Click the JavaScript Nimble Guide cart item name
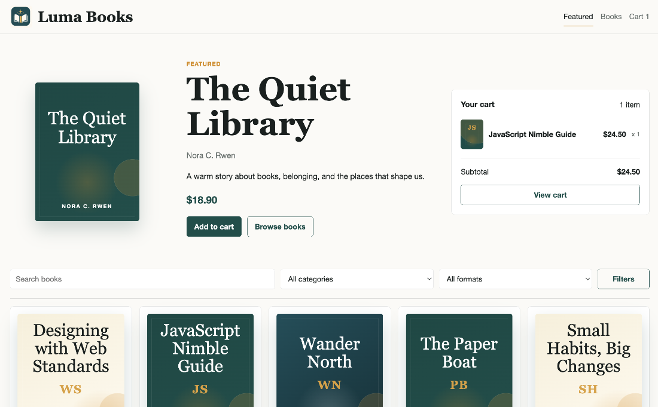658x407 pixels. (532, 134)
